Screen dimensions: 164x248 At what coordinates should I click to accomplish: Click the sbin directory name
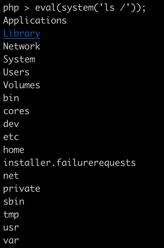14,202
